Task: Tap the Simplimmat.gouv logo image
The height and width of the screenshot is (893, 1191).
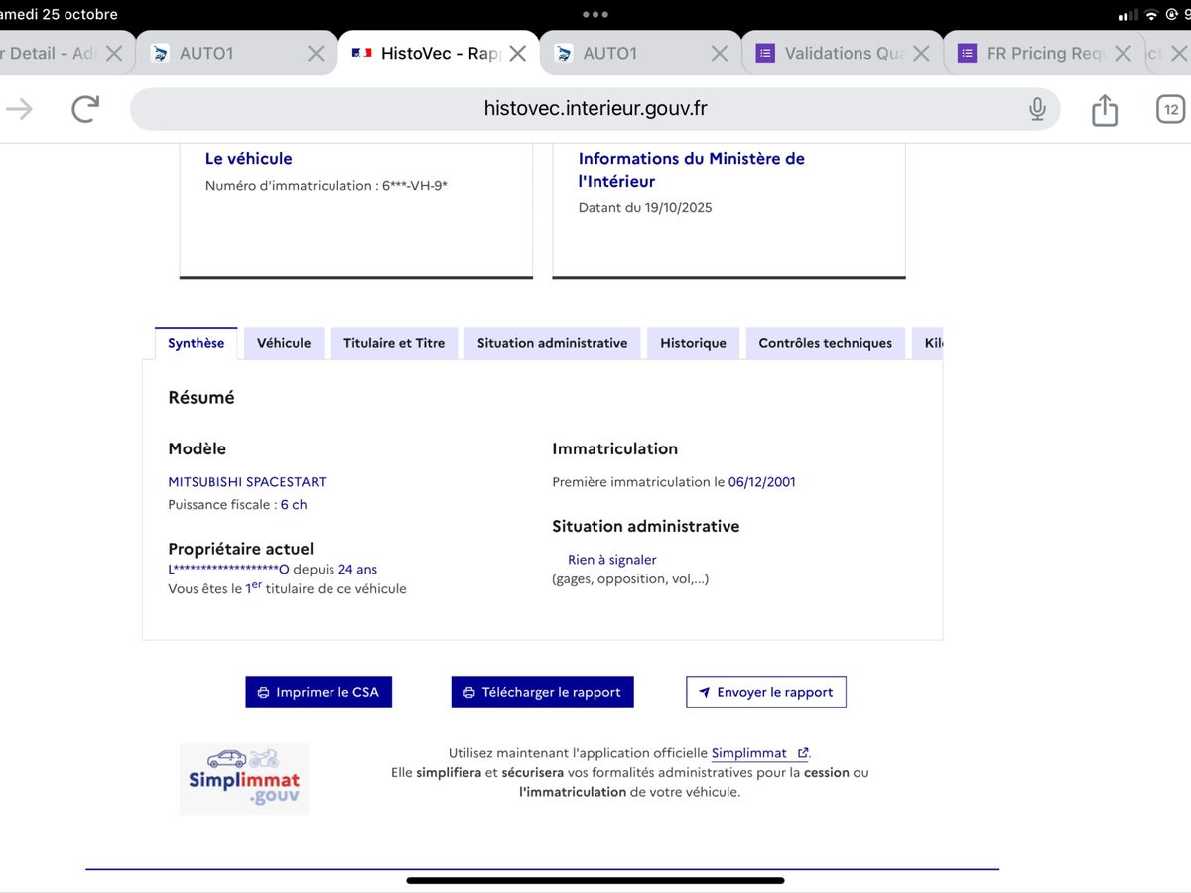Action: (244, 779)
